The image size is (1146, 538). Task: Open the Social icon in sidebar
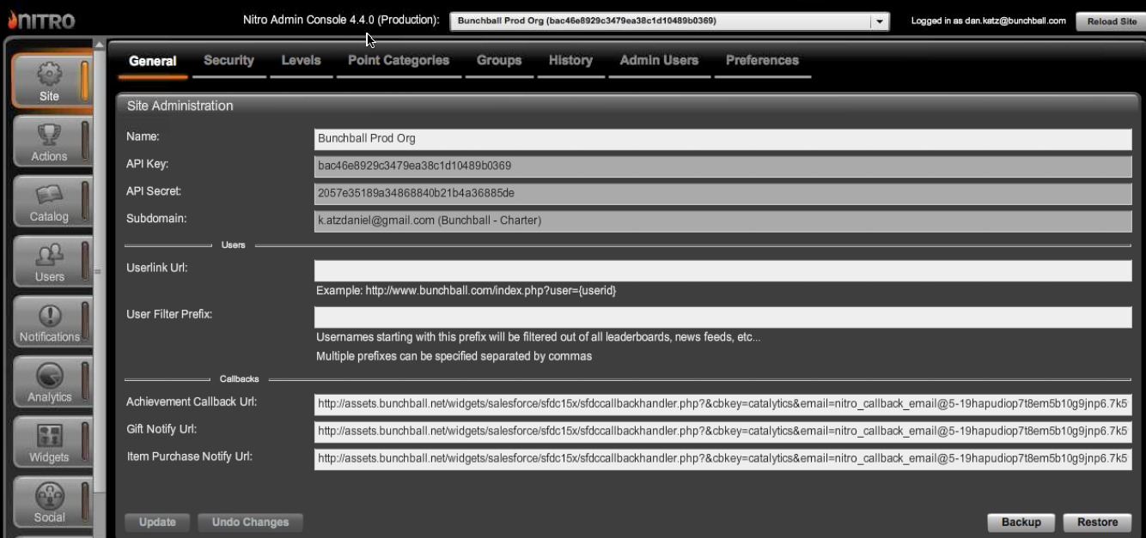pos(49,497)
